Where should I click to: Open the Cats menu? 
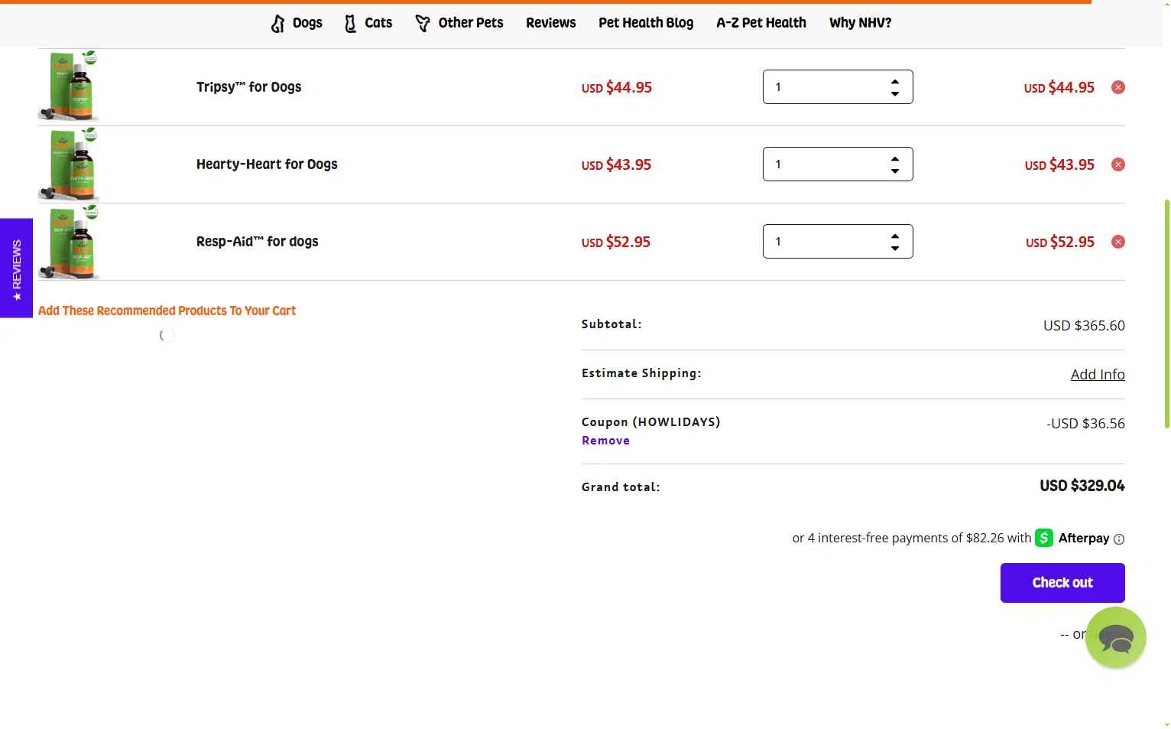(x=368, y=23)
